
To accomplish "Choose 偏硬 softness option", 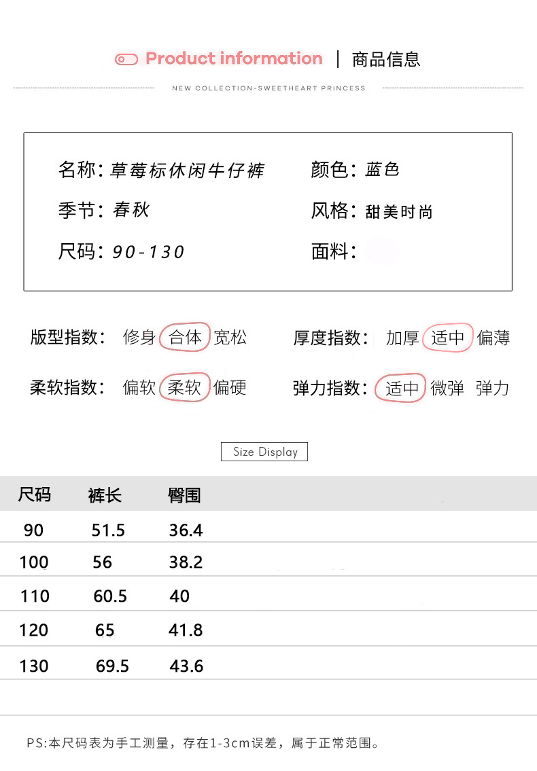I will 230,387.
